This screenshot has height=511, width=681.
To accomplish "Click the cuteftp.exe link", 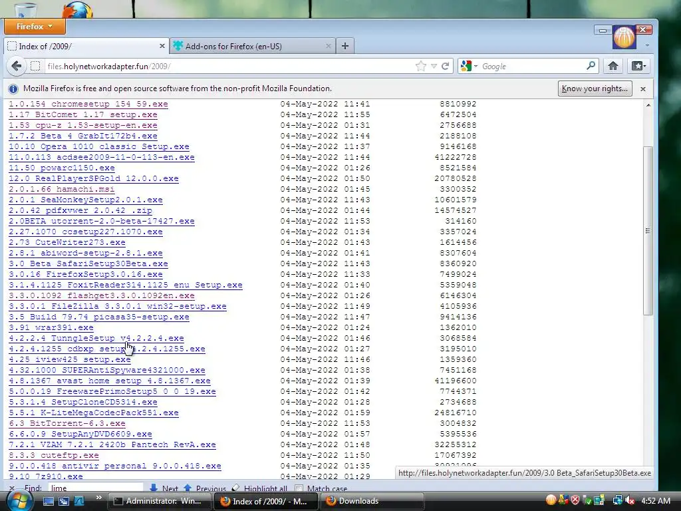I will 54,455.
